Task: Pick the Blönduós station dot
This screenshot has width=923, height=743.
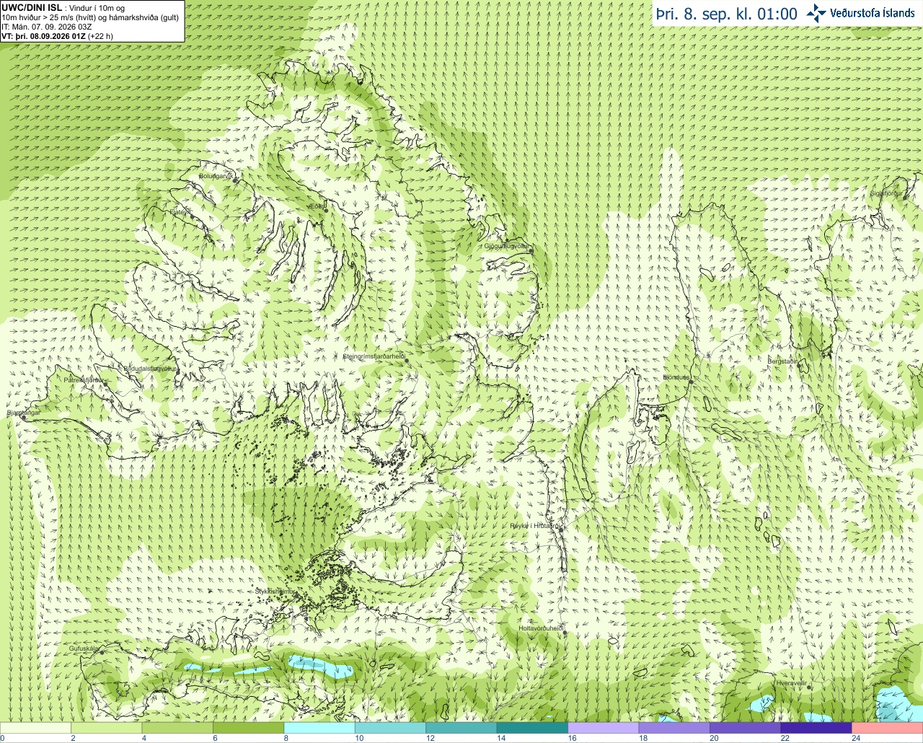Action: 690,382
